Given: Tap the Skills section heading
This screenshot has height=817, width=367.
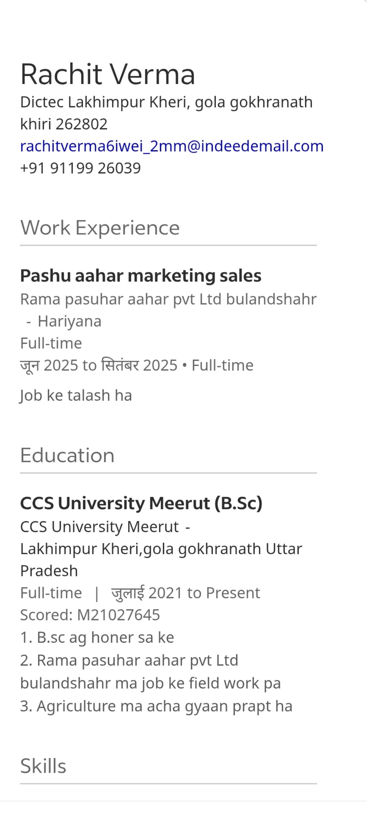Looking at the screenshot, I should [x=43, y=766].
